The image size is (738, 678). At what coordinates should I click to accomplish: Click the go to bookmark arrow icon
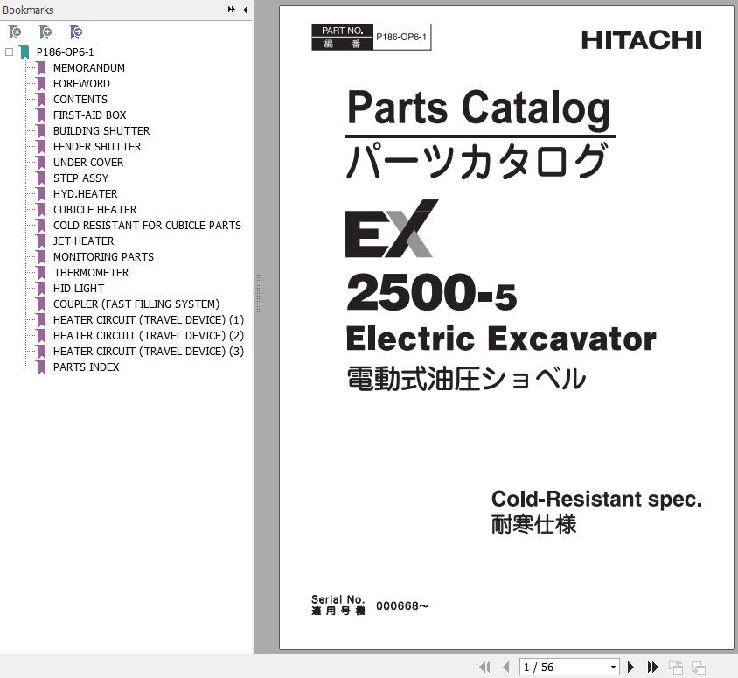76,32
